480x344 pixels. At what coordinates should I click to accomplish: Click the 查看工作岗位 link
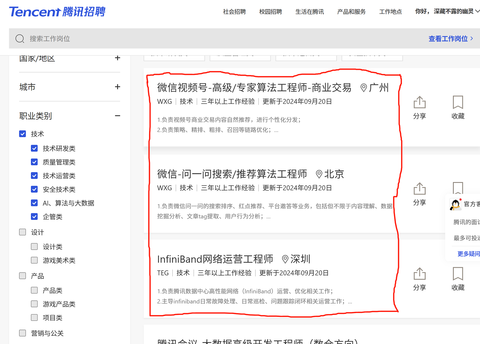tap(451, 39)
